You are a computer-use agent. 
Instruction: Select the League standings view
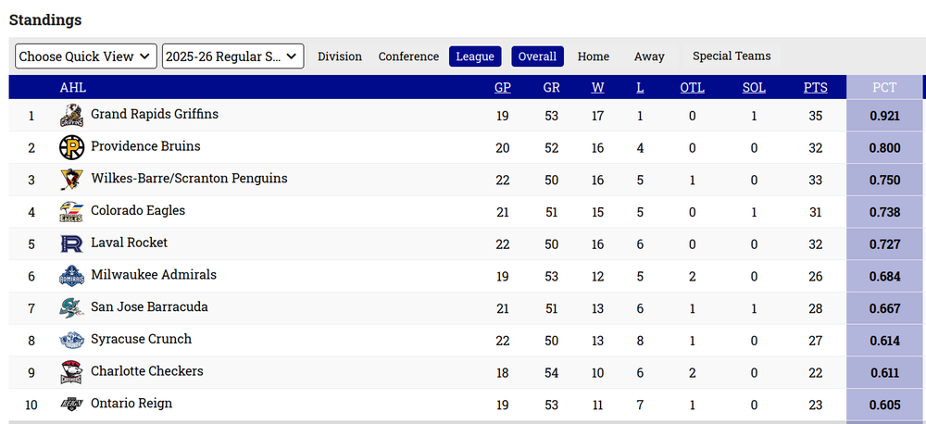[475, 56]
